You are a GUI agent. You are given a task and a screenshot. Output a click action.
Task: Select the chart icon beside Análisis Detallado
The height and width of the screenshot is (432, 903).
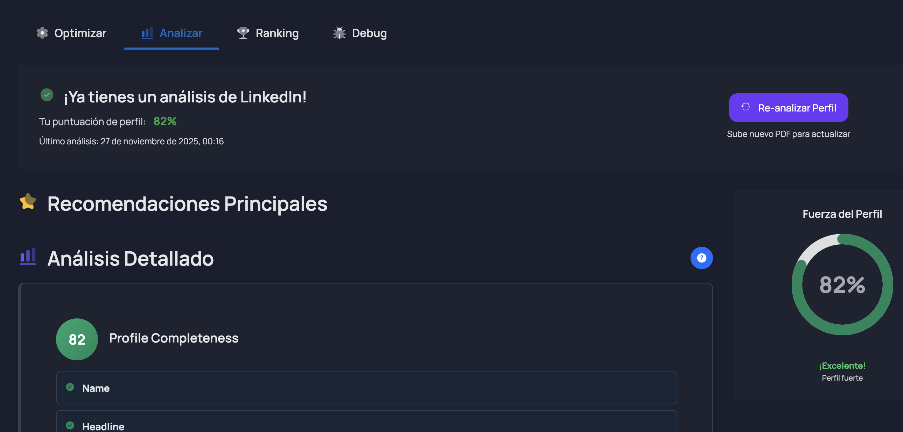[28, 258]
